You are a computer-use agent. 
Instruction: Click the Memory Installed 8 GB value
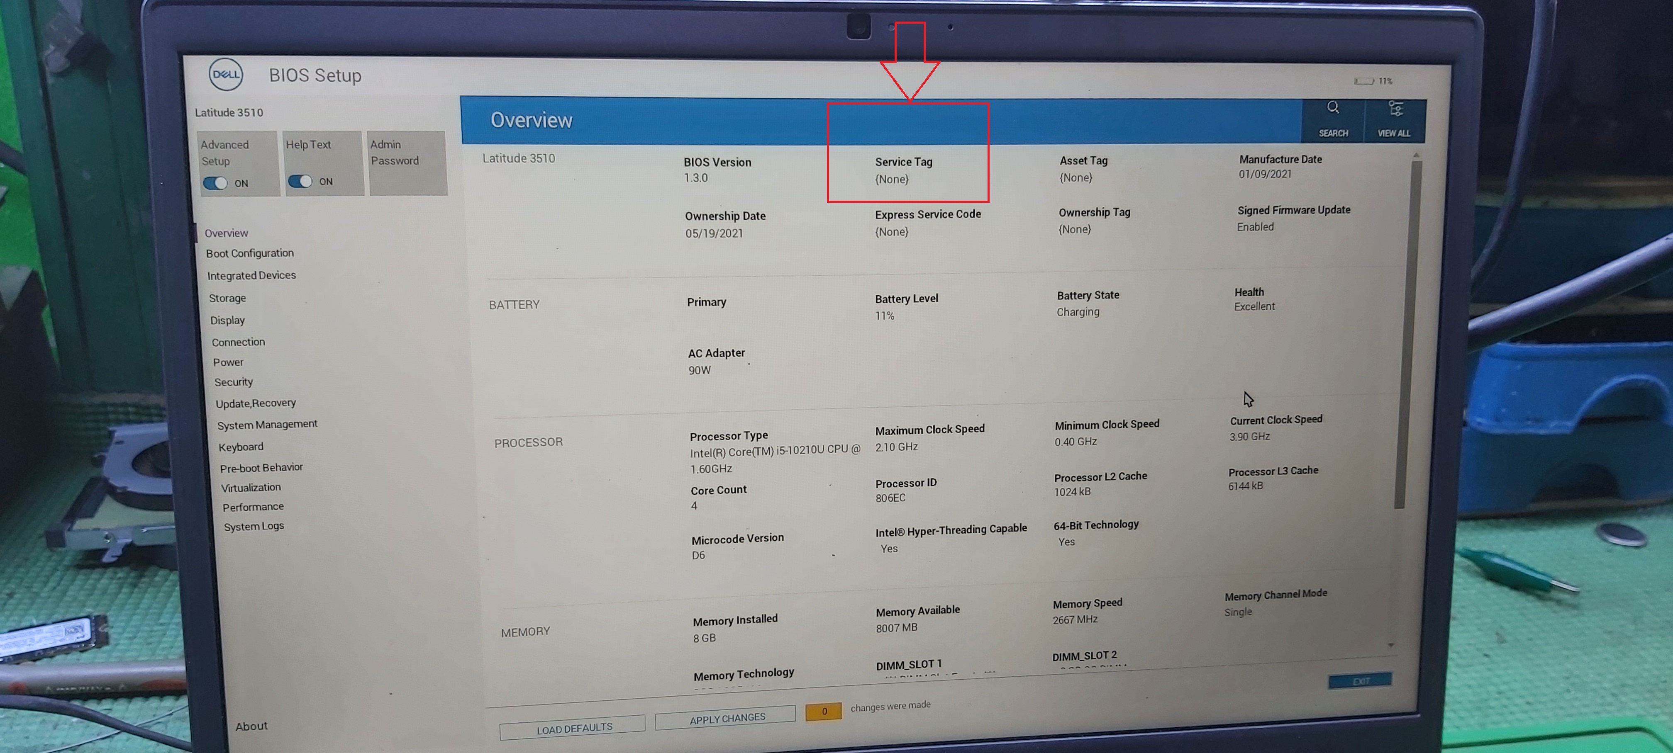pos(704,638)
